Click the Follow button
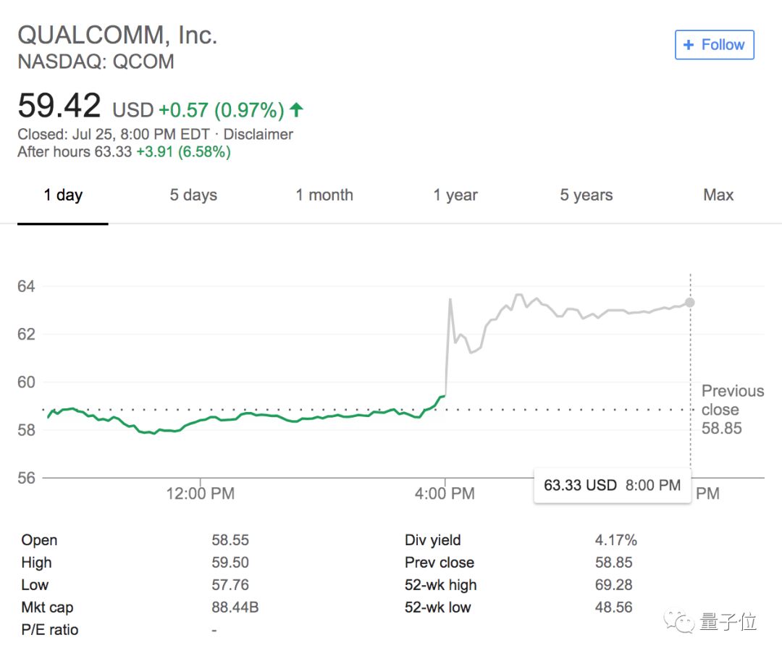 tap(714, 45)
